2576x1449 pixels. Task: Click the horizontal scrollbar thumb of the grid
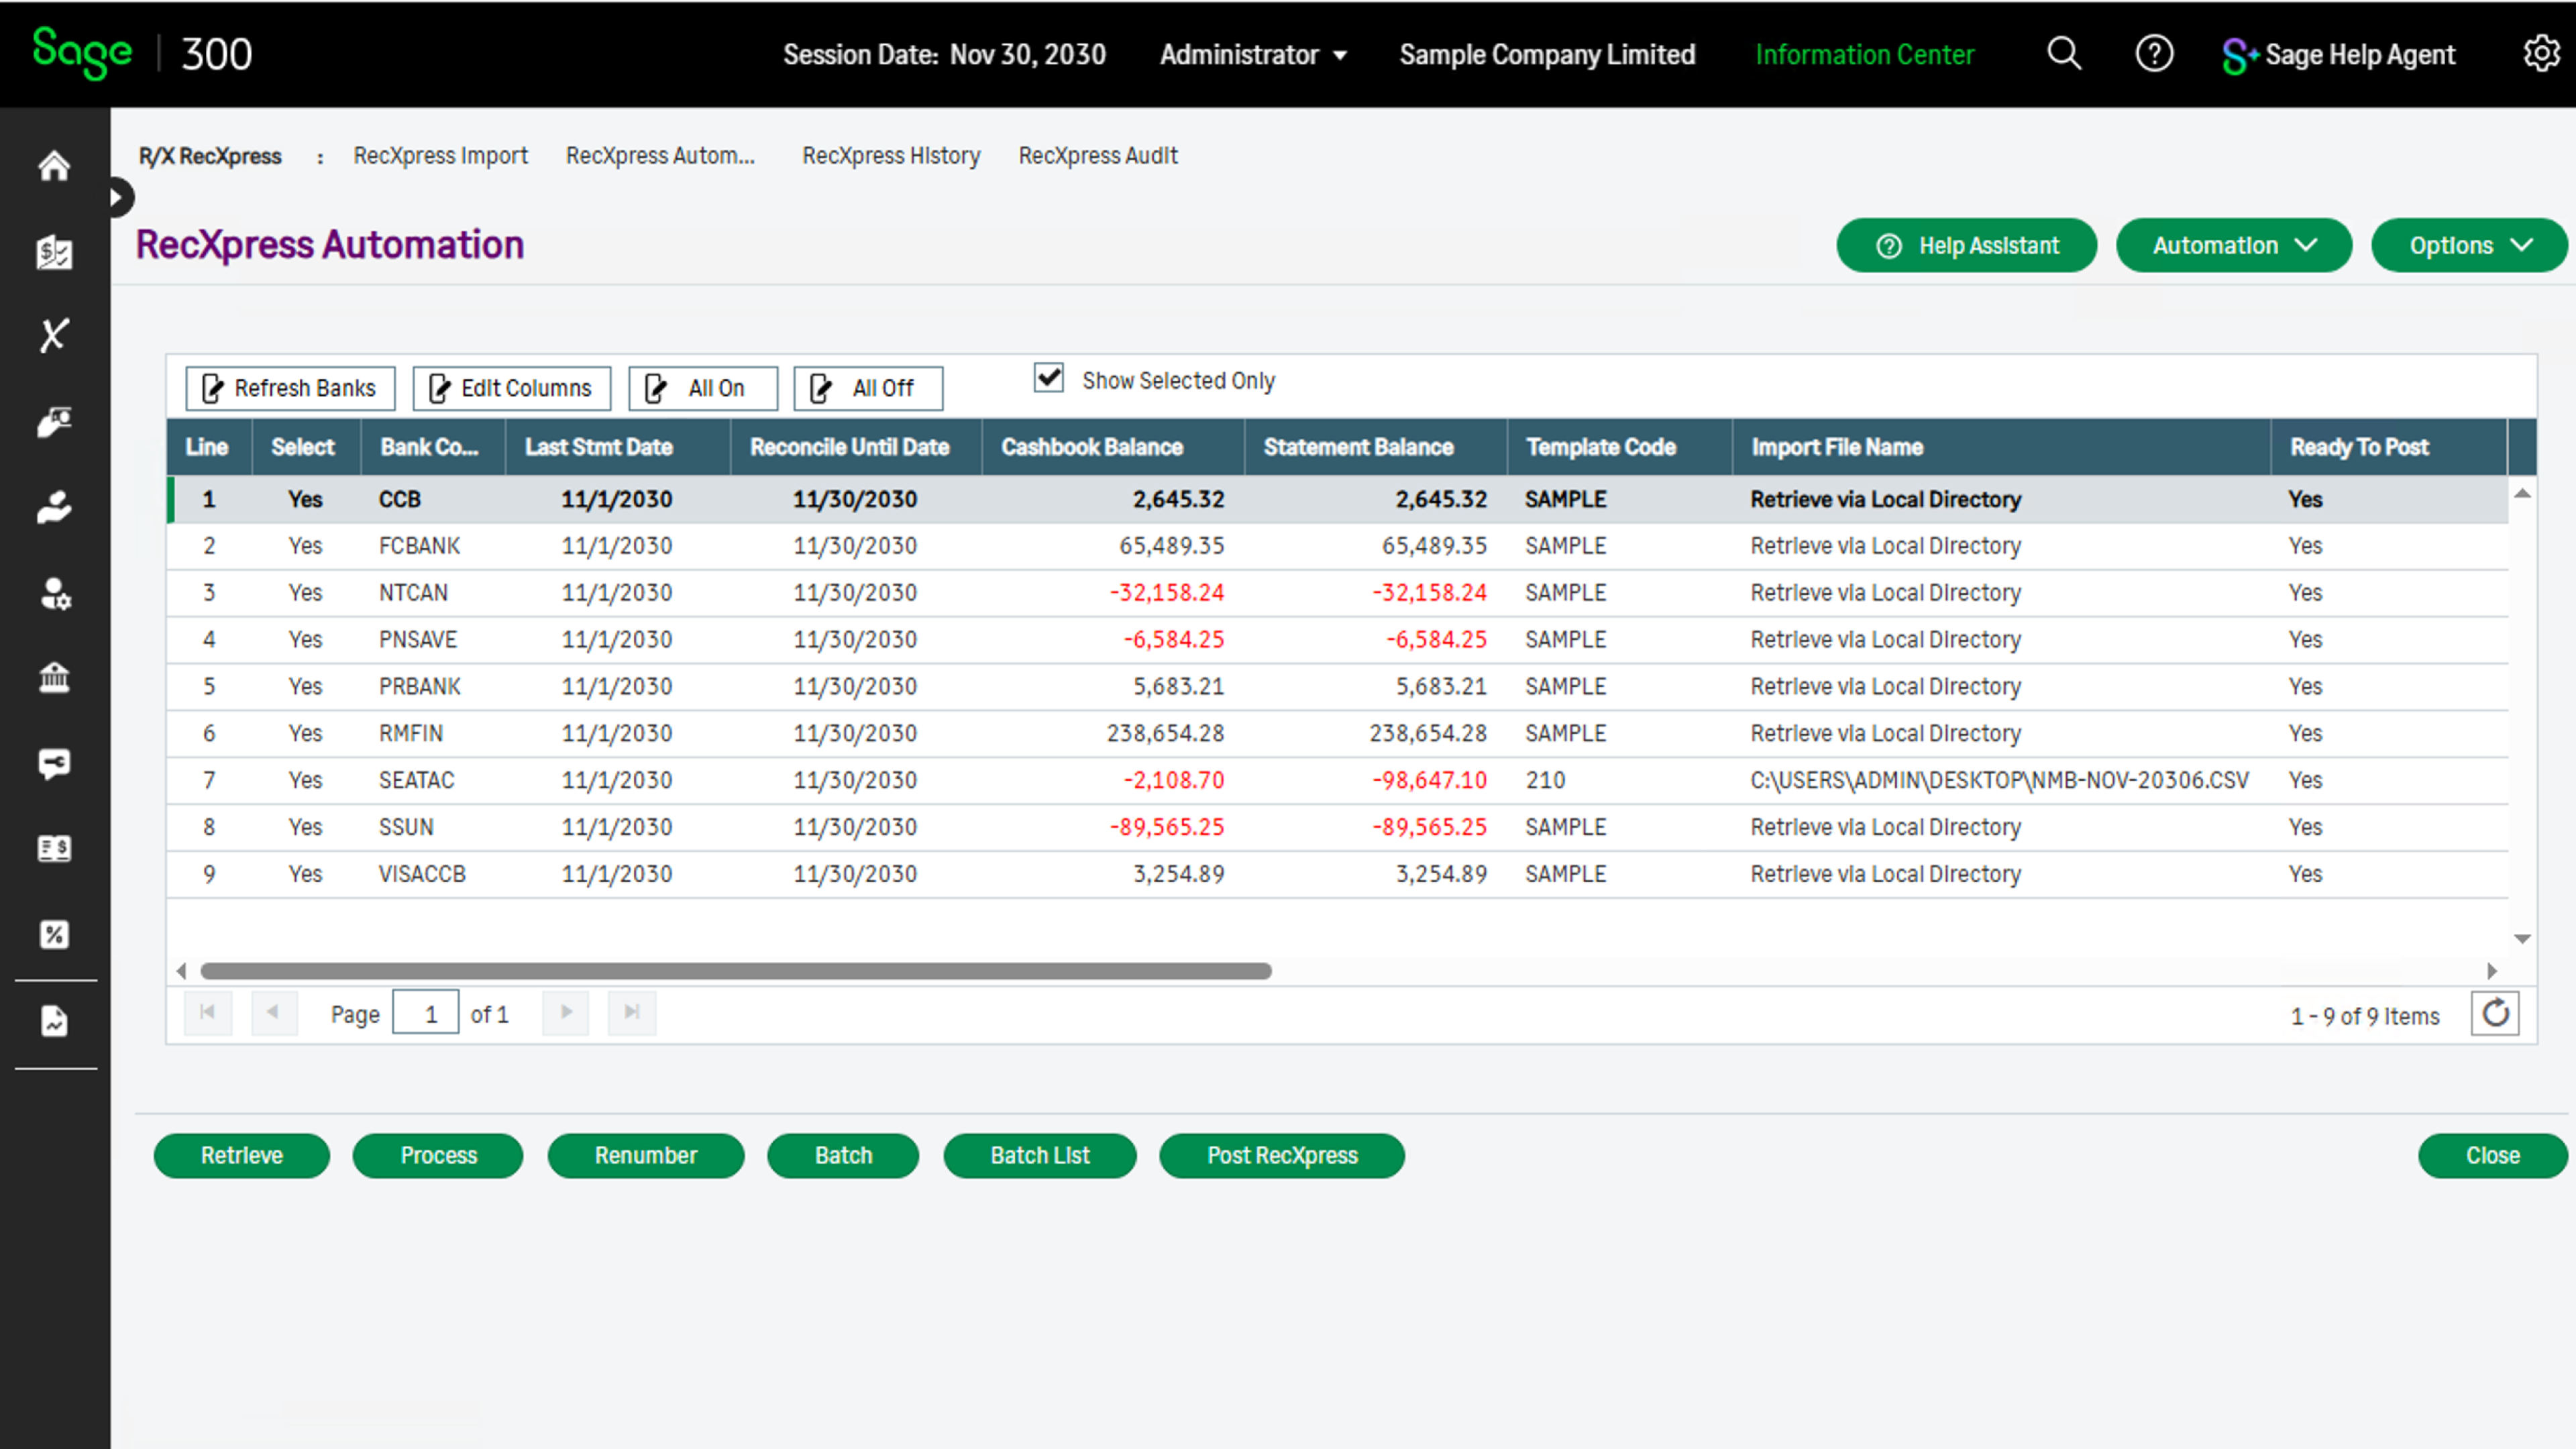pos(736,971)
